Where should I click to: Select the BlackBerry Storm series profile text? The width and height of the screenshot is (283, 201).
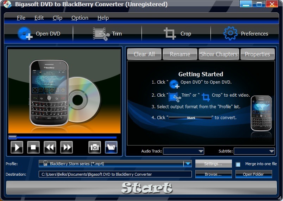pos(77,164)
